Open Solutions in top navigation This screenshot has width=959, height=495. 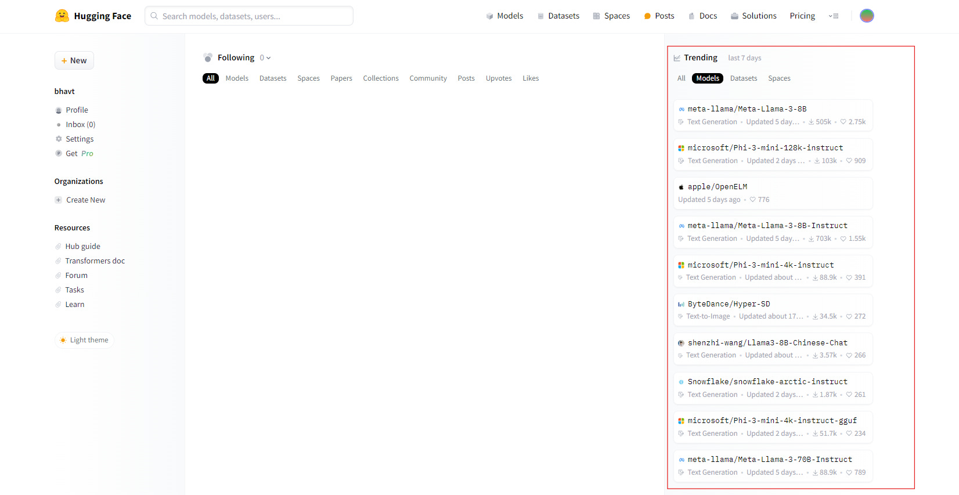click(753, 16)
